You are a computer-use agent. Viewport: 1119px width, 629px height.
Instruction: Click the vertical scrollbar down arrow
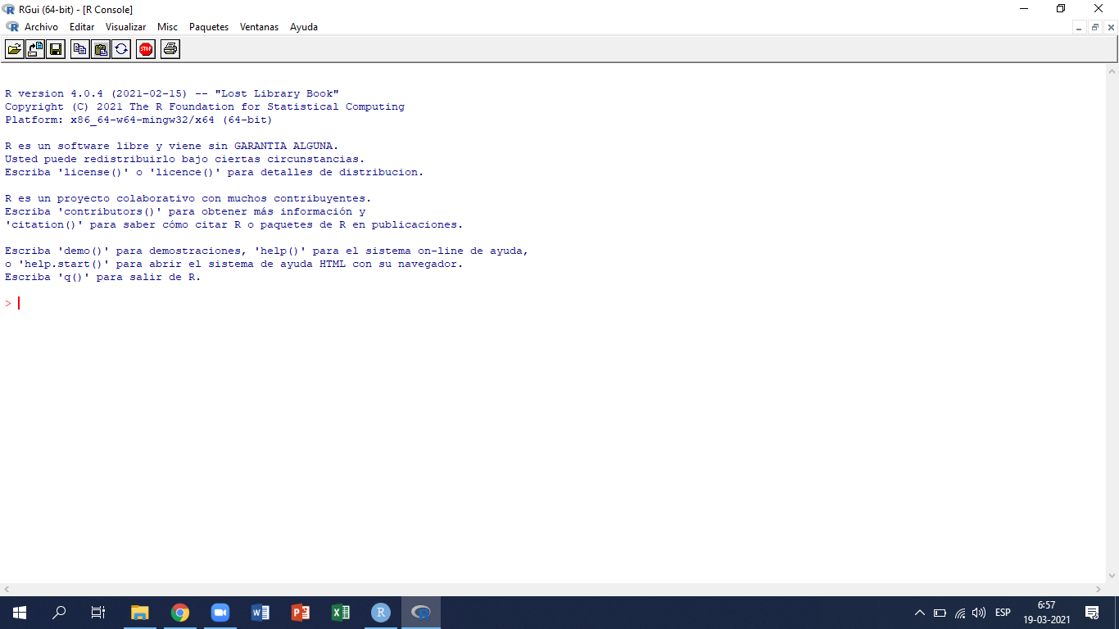pos(1112,577)
